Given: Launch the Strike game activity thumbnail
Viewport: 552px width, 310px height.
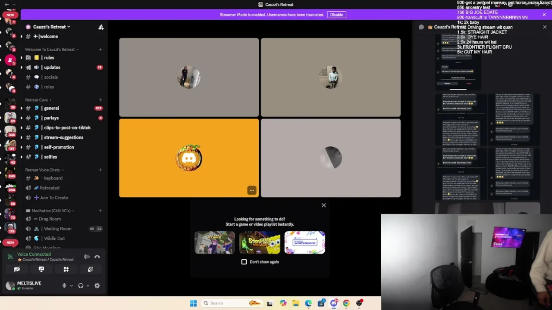Looking at the screenshot, I should coord(215,242).
